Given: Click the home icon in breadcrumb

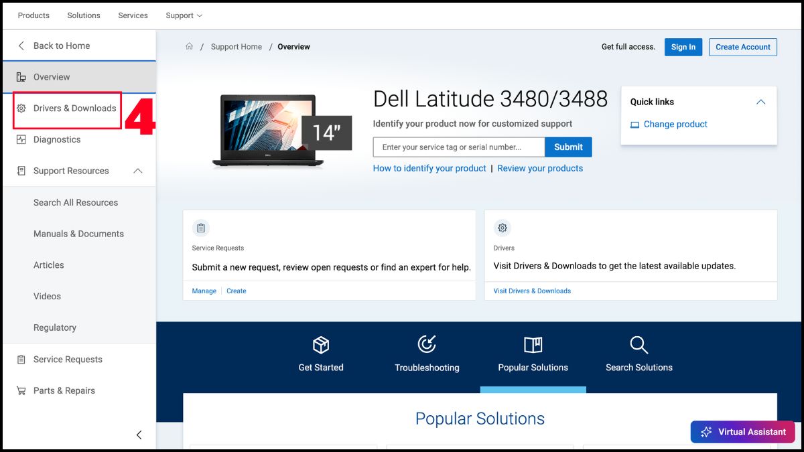Looking at the screenshot, I should click(x=190, y=46).
